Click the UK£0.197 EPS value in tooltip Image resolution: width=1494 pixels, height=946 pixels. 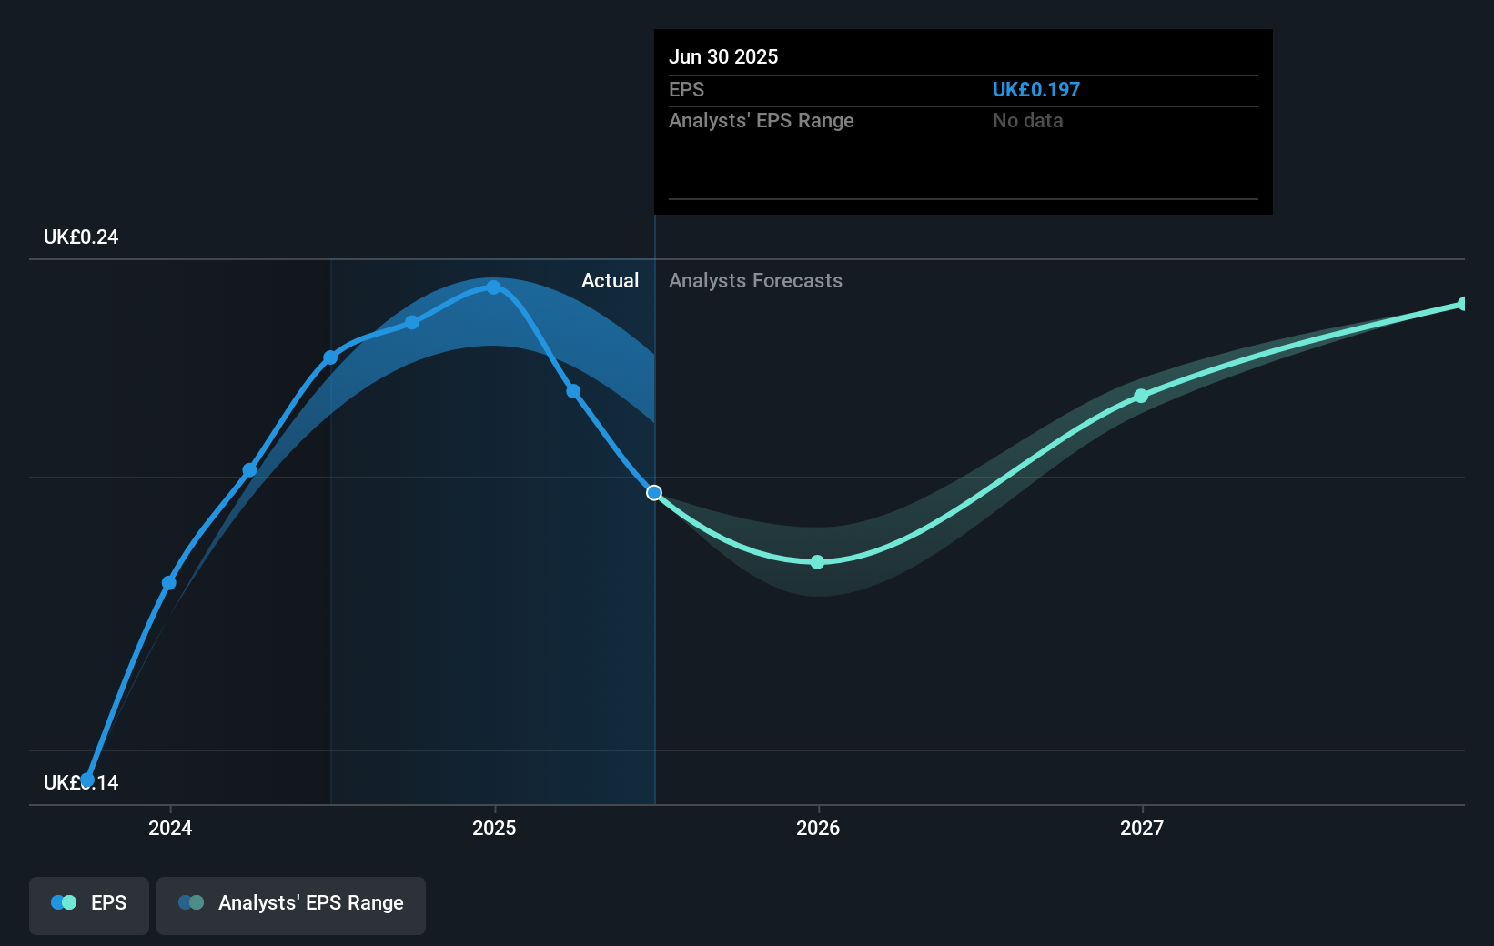pos(1035,90)
